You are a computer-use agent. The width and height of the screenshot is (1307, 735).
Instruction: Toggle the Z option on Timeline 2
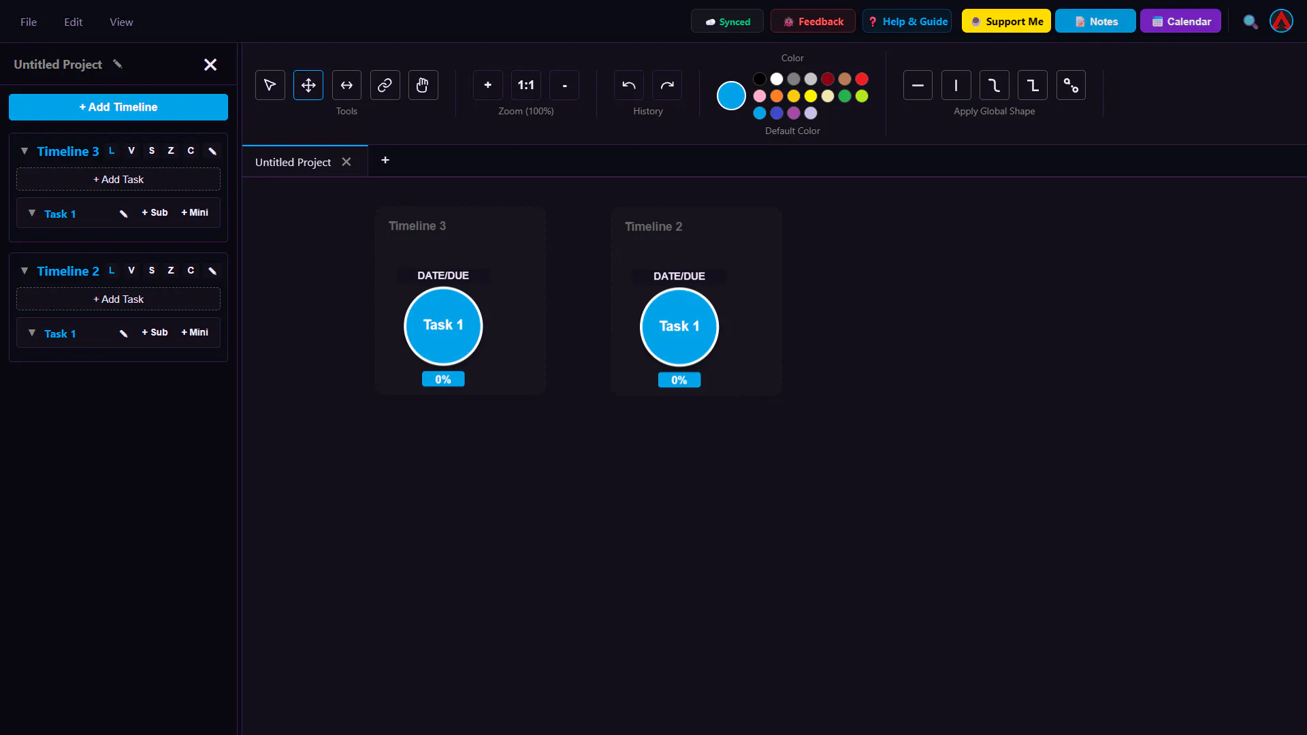tap(171, 270)
